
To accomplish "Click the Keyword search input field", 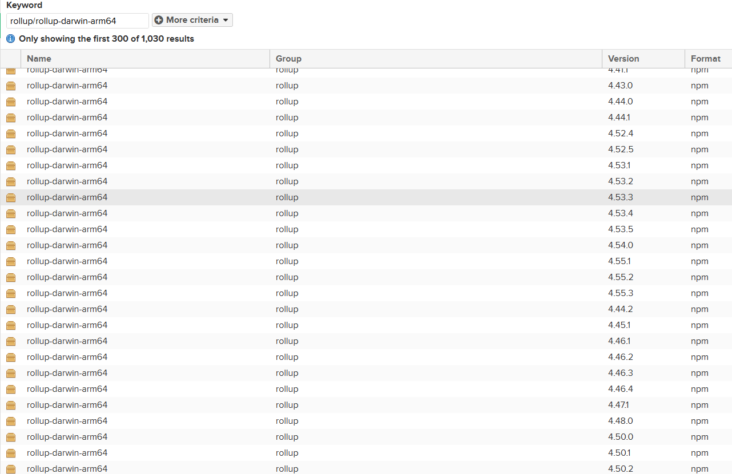I will click(x=78, y=21).
